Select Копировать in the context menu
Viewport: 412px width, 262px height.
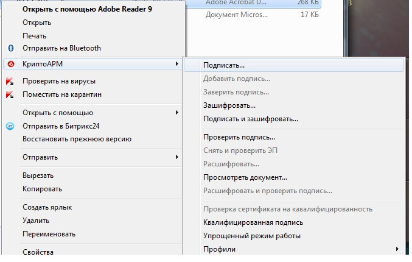pyautogui.click(x=43, y=189)
